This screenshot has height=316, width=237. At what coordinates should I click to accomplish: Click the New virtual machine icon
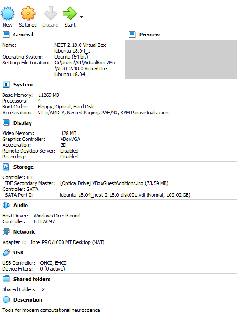(x=8, y=14)
